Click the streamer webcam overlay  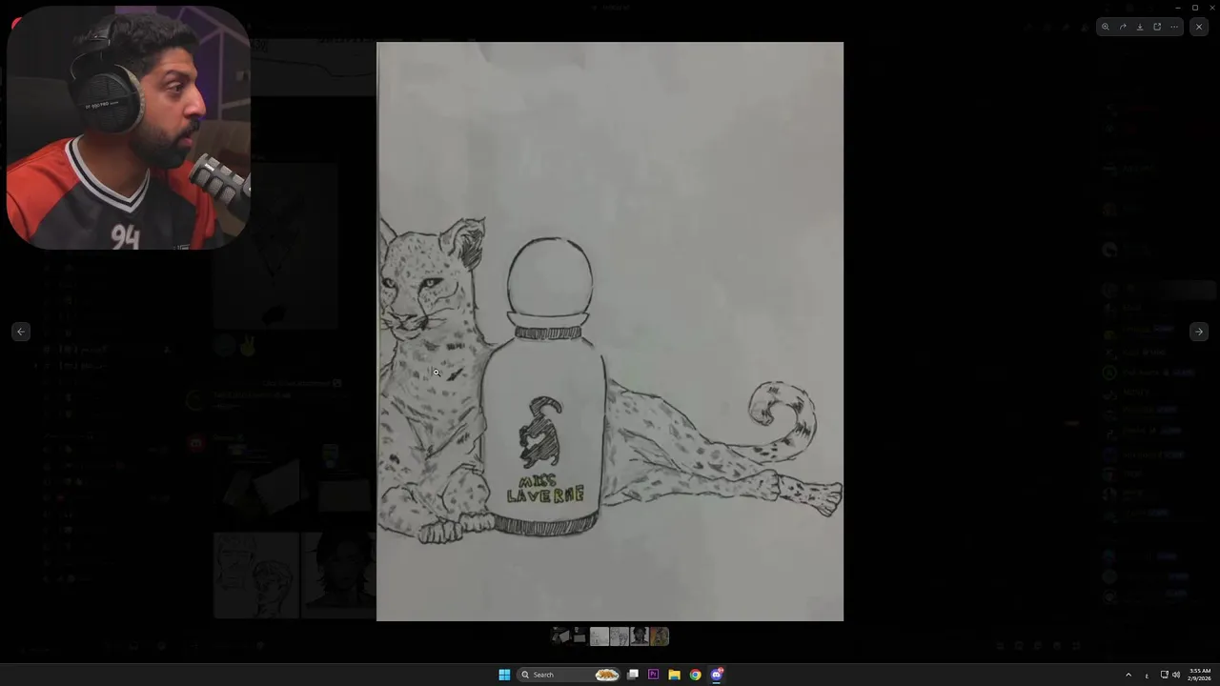(128, 128)
